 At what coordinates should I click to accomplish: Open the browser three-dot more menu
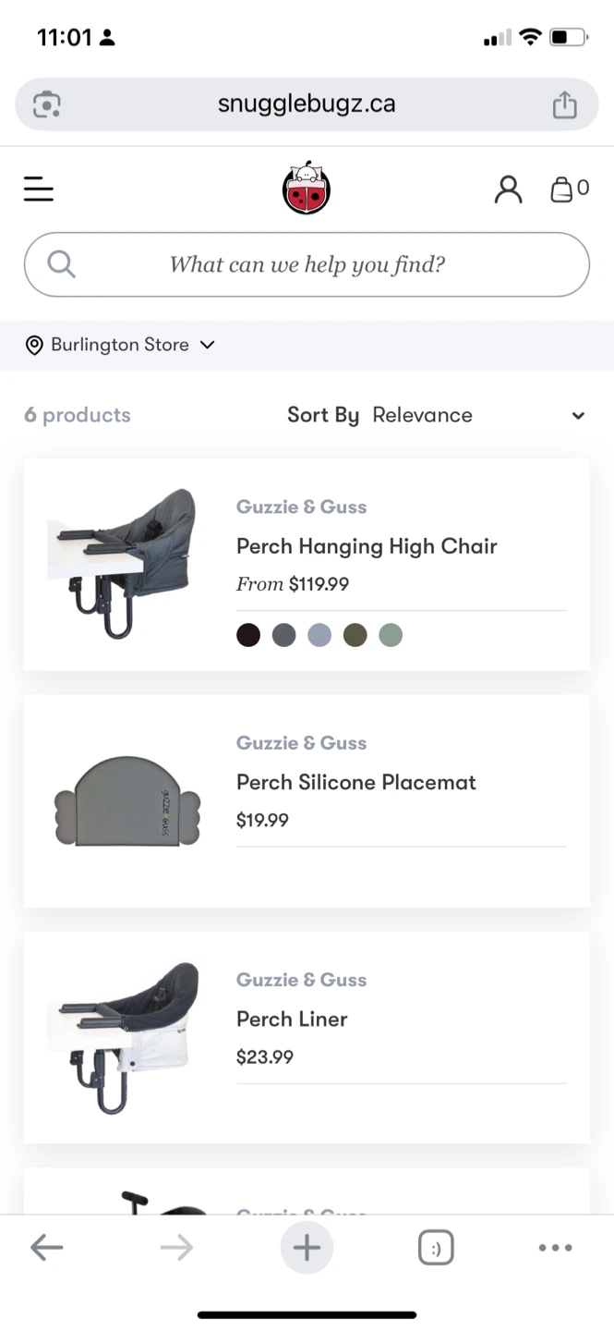click(555, 1248)
